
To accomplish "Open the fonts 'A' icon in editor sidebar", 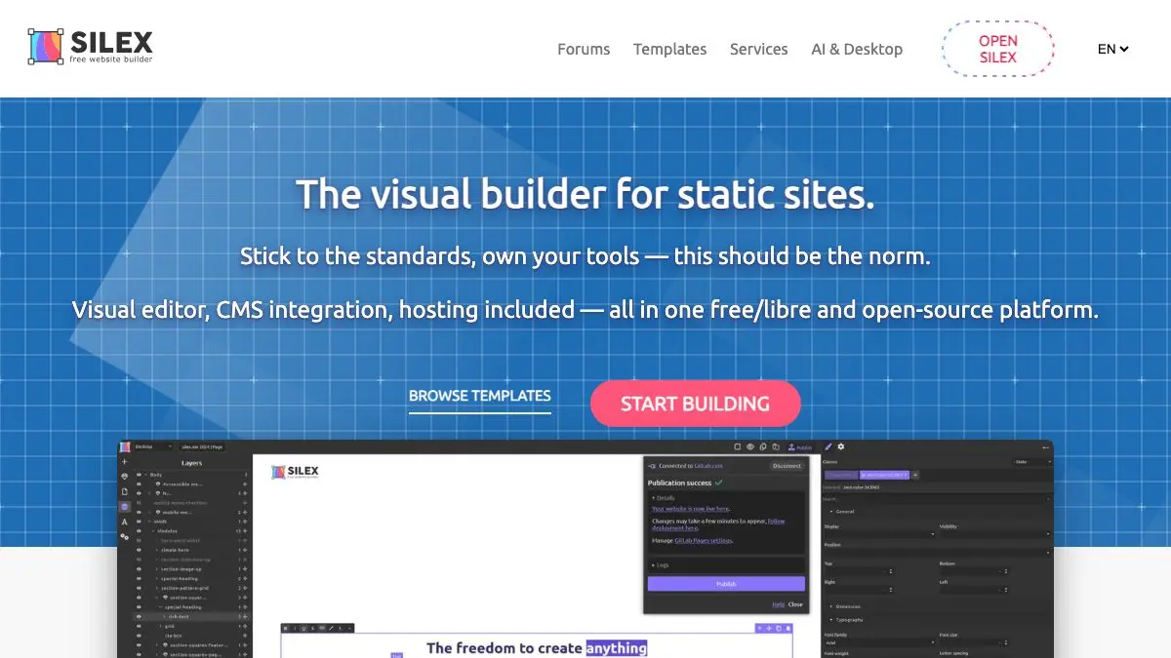I will tap(124, 523).
